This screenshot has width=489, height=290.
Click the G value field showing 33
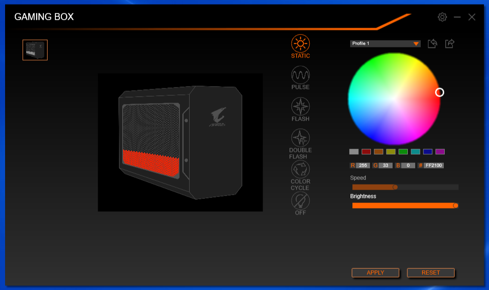tap(386, 166)
